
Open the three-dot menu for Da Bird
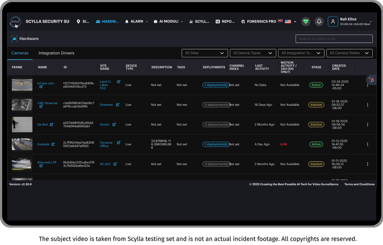click(x=367, y=125)
